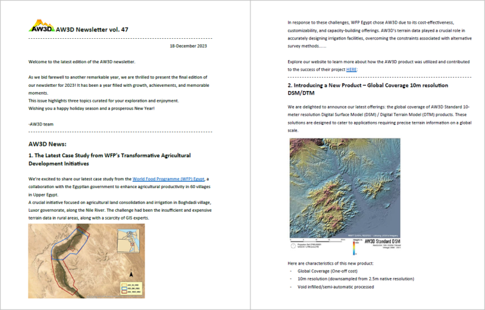
Task: Follow the HERE link to the project page
Action: [x=352, y=70]
